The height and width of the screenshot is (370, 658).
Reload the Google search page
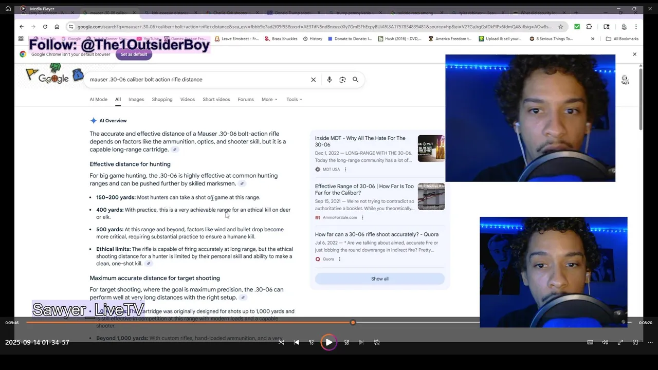(45, 27)
